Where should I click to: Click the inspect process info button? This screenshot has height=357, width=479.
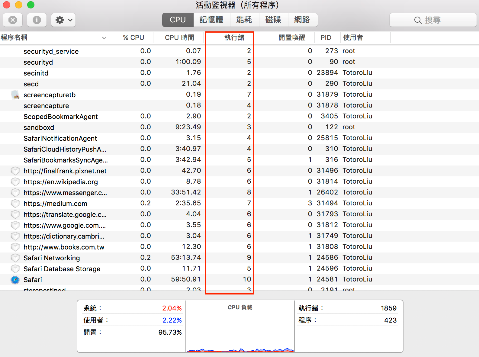[x=37, y=20]
